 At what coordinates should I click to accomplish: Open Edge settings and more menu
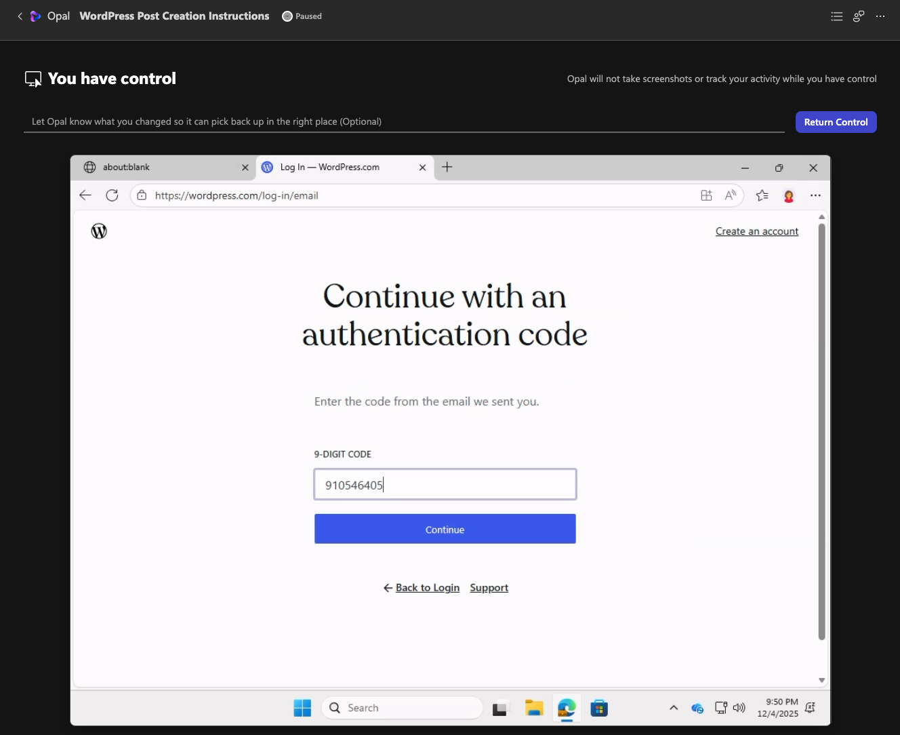click(x=815, y=195)
